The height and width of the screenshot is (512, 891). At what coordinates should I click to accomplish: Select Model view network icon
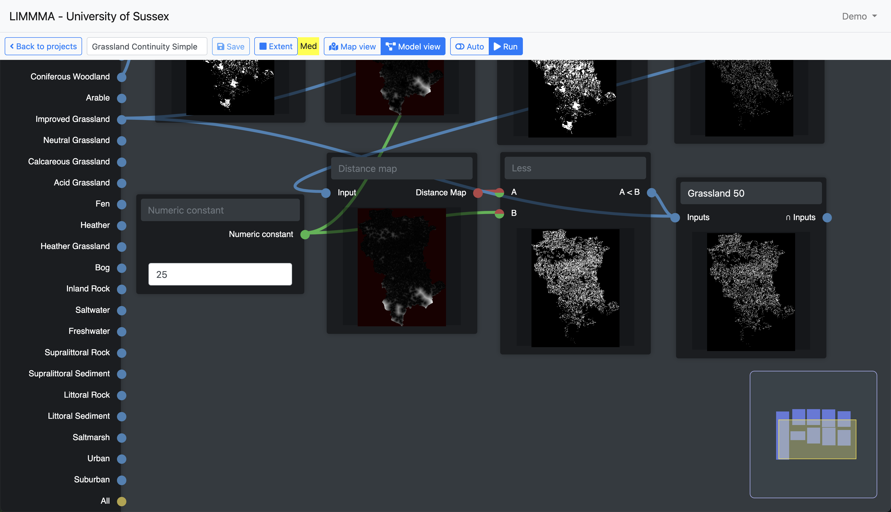click(x=413, y=46)
